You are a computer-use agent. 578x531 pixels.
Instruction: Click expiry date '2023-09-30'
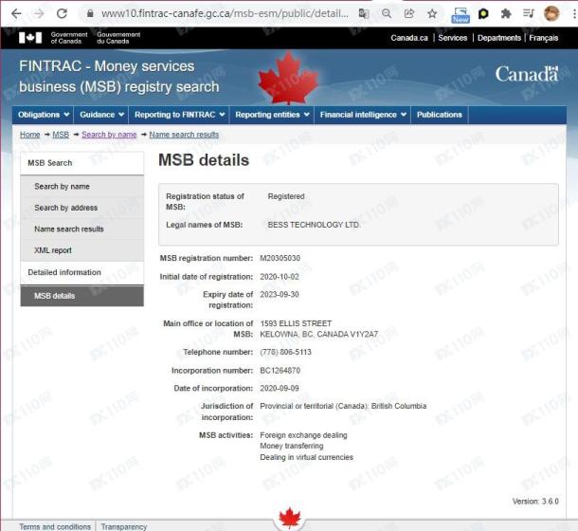280,295
